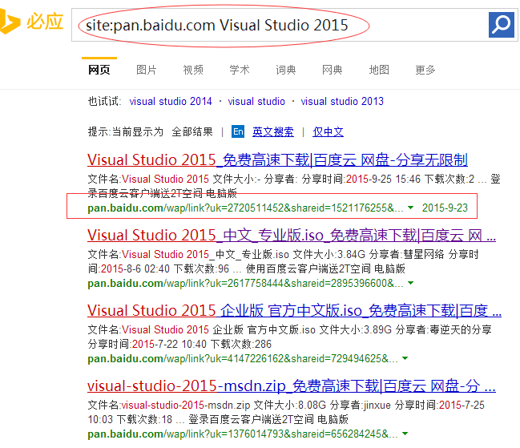
Task: Expand the 更多 menu
Action: point(425,70)
